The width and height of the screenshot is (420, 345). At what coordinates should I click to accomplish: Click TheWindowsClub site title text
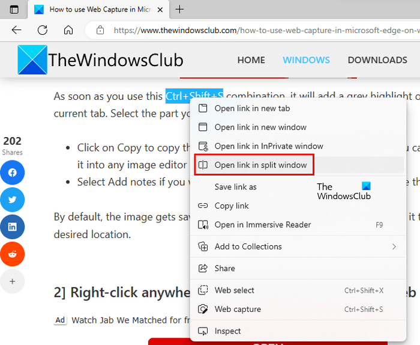click(x=116, y=60)
